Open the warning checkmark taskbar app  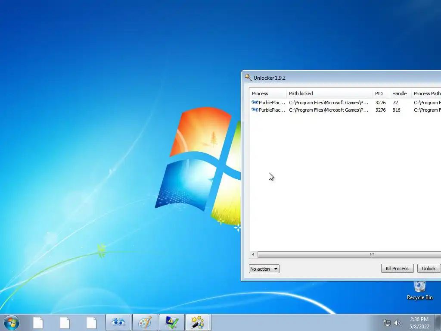pyautogui.click(x=172, y=322)
